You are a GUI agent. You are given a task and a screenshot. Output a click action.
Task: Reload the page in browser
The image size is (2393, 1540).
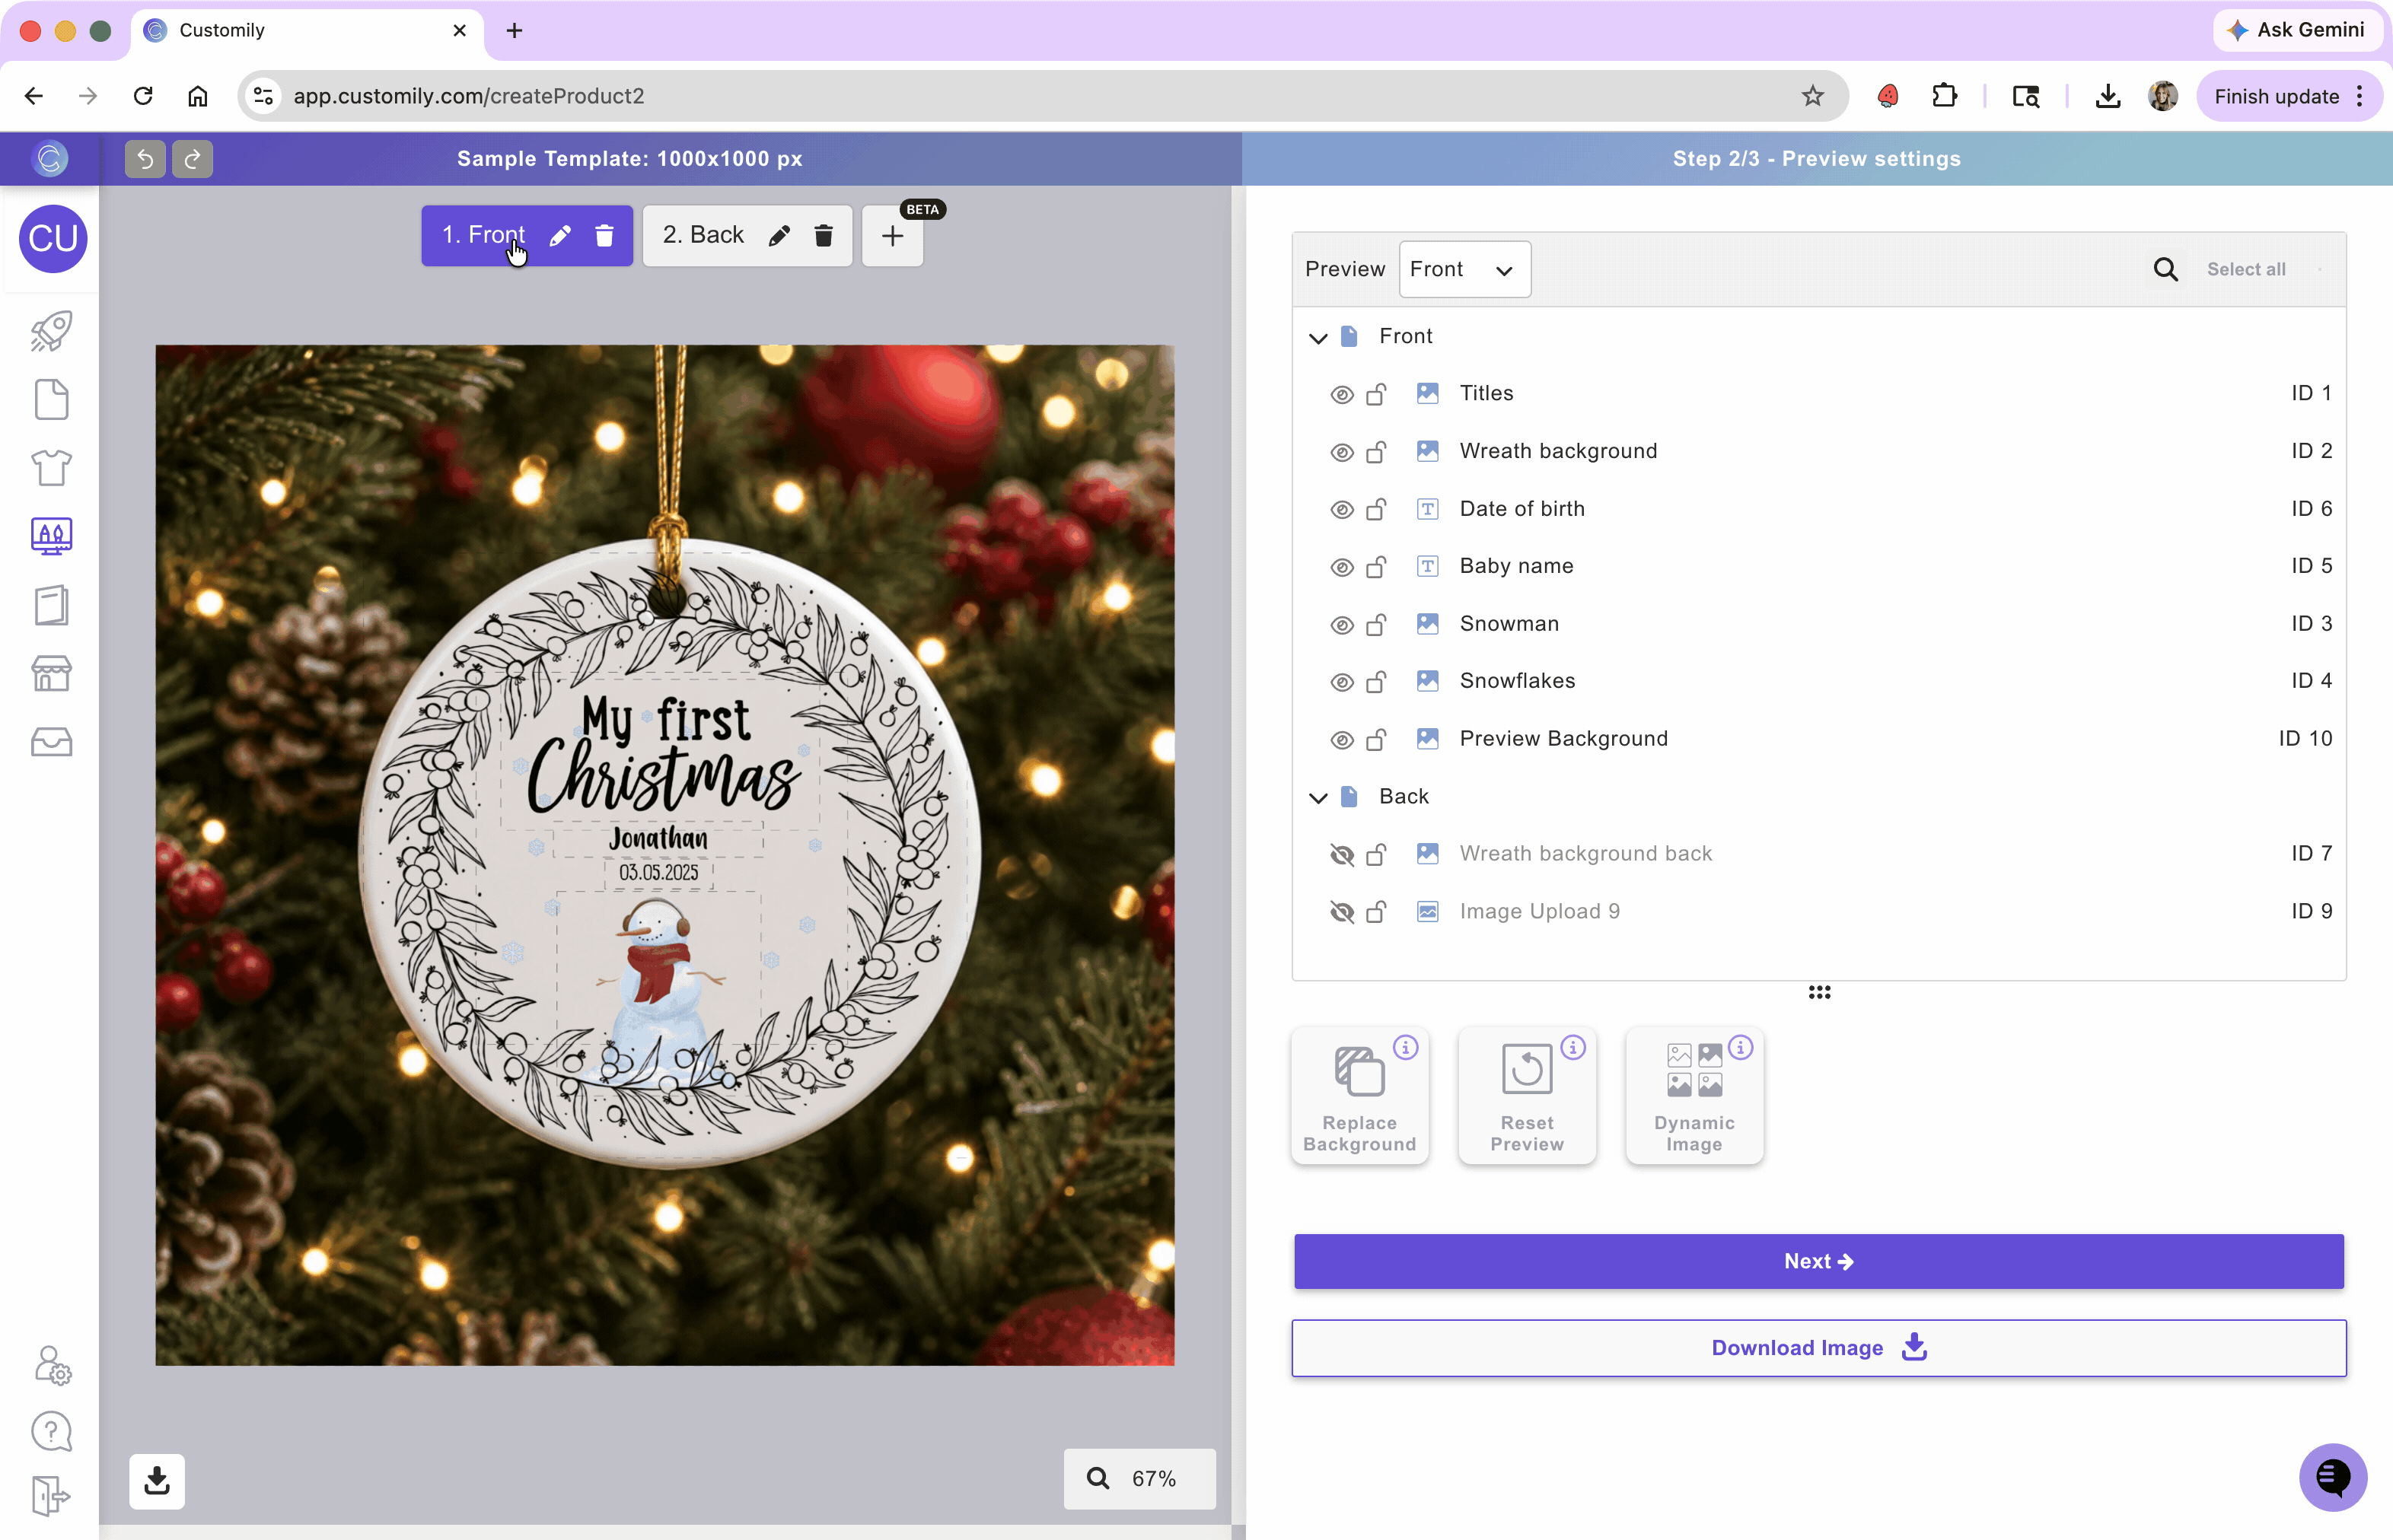[x=143, y=96]
